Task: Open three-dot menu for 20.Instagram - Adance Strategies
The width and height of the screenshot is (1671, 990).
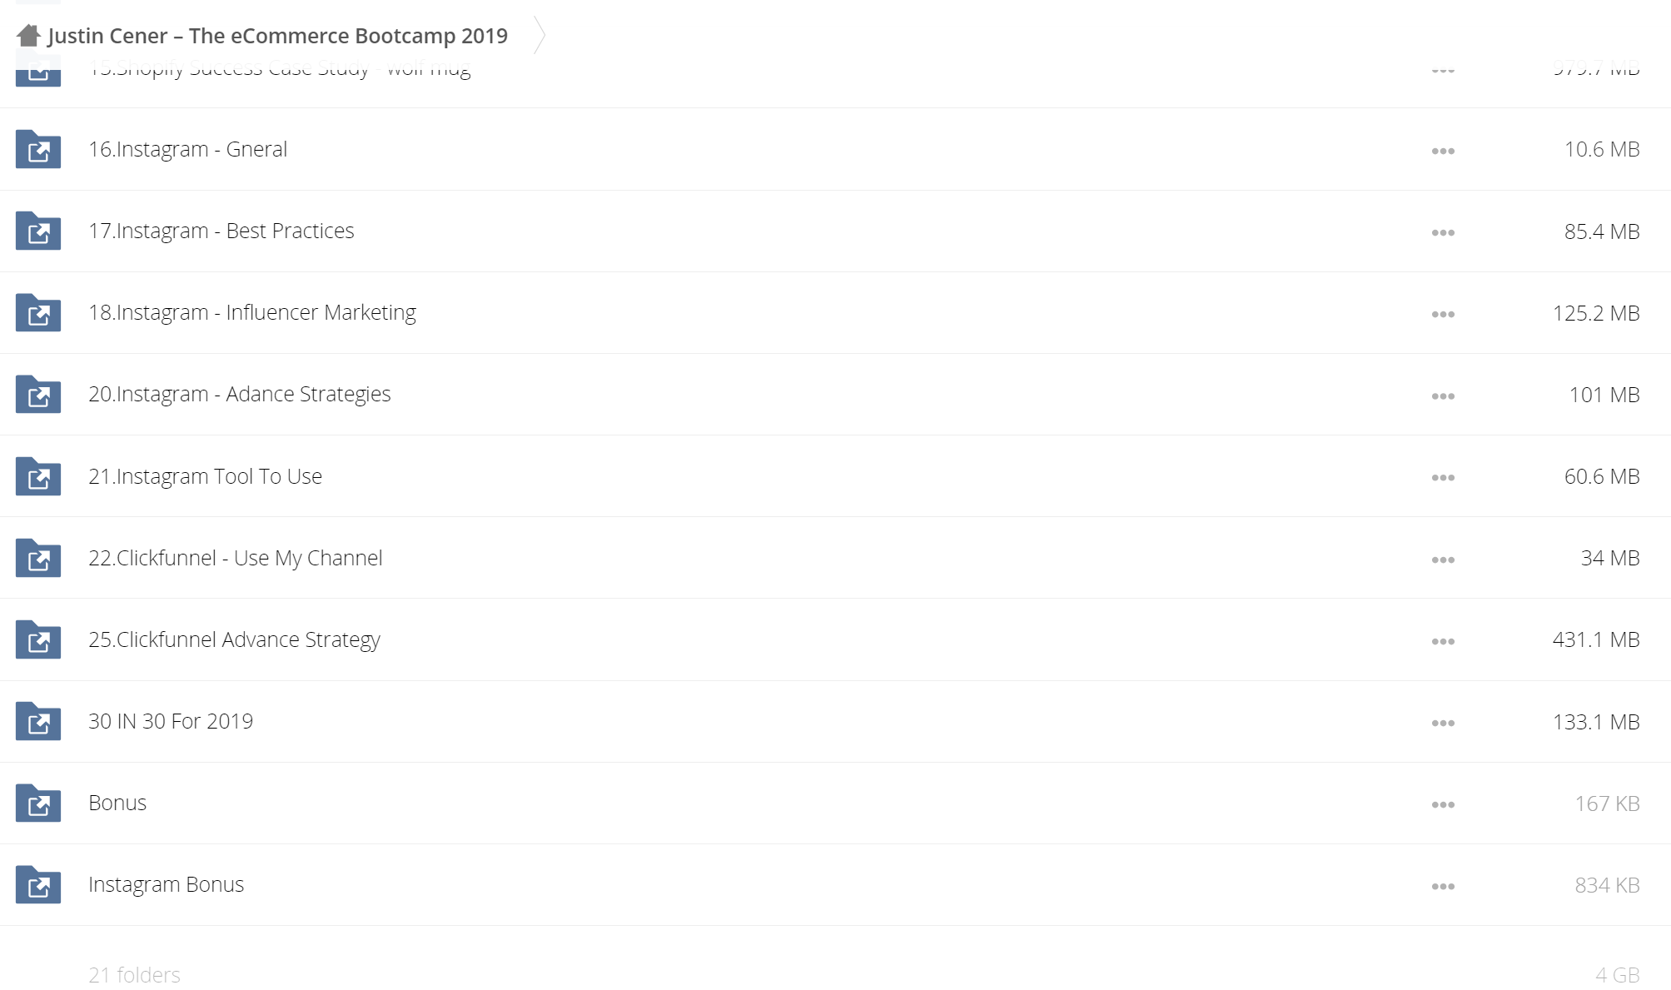Action: (1443, 396)
